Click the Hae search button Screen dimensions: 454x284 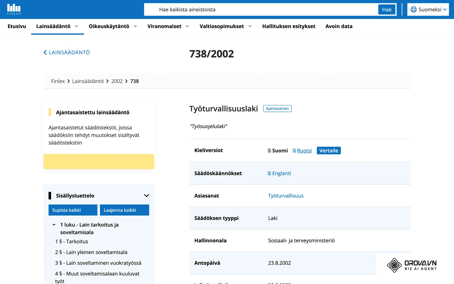(x=386, y=9)
